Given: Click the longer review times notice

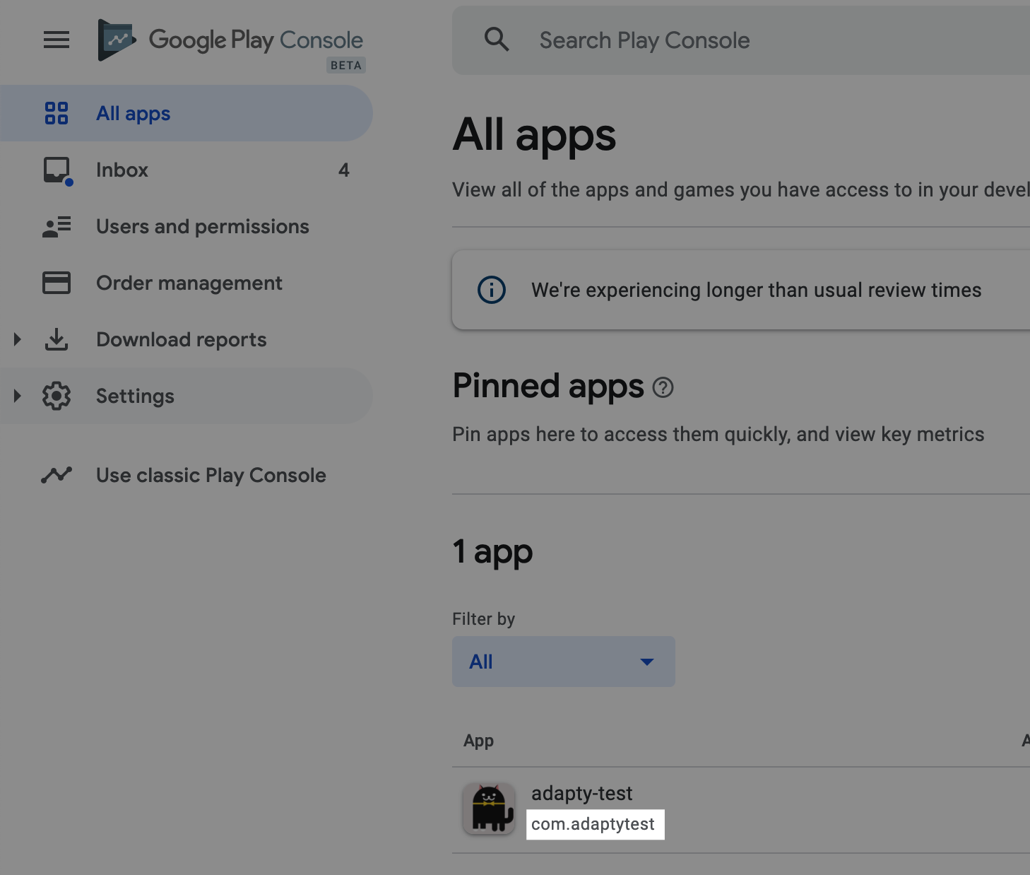Looking at the screenshot, I should point(741,290).
